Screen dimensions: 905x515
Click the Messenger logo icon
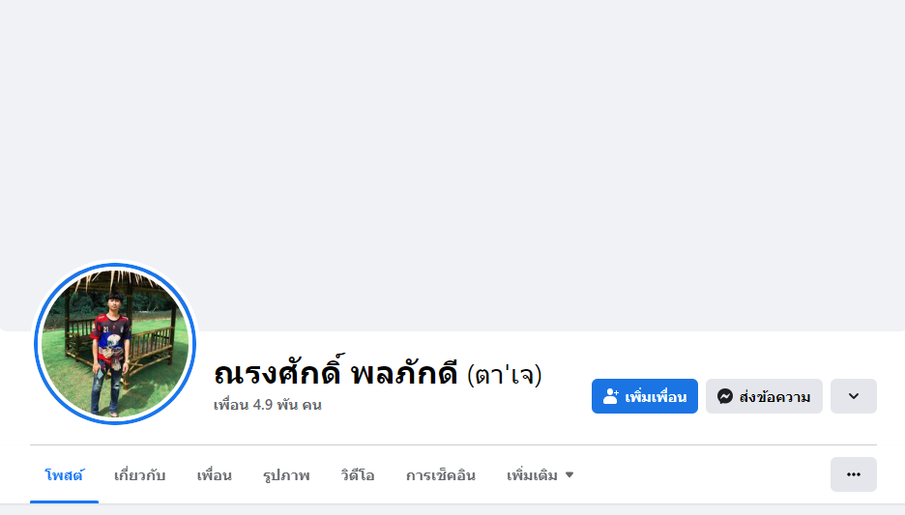click(725, 396)
